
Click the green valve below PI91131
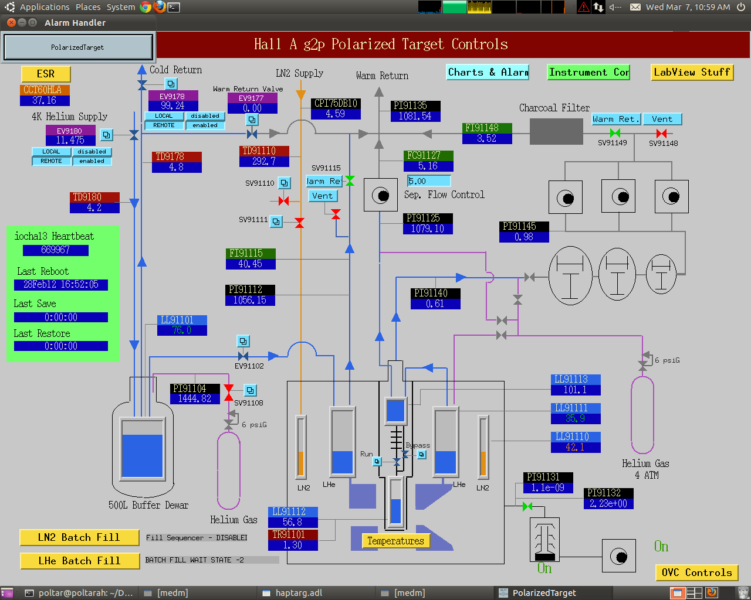tap(527, 506)
